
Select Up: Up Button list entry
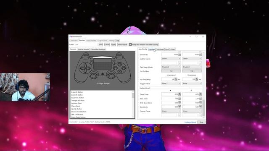click(76, 109)
